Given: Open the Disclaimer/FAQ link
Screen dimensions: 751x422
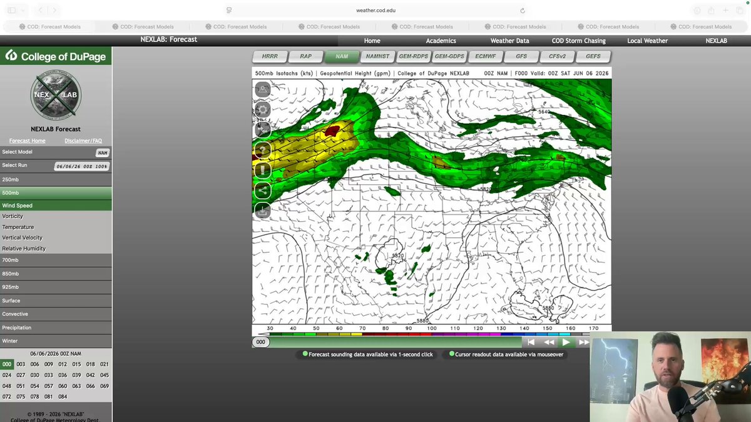Looking at the screenshot, I should [x=83, y=141].
